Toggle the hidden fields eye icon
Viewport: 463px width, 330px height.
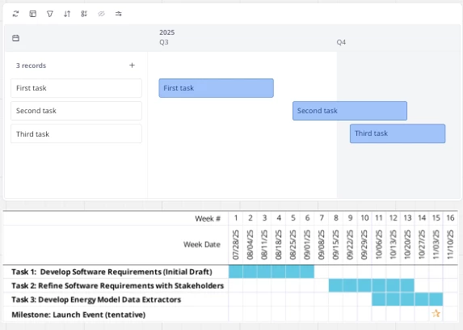pos(101,14)
